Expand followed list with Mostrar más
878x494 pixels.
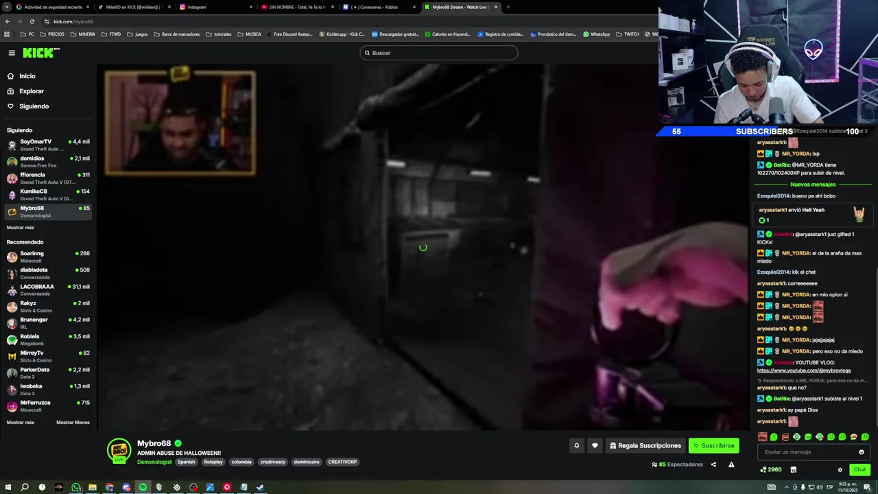coord(21,227)
